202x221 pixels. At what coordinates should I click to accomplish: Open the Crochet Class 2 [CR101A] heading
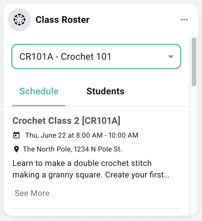(66, 121)
